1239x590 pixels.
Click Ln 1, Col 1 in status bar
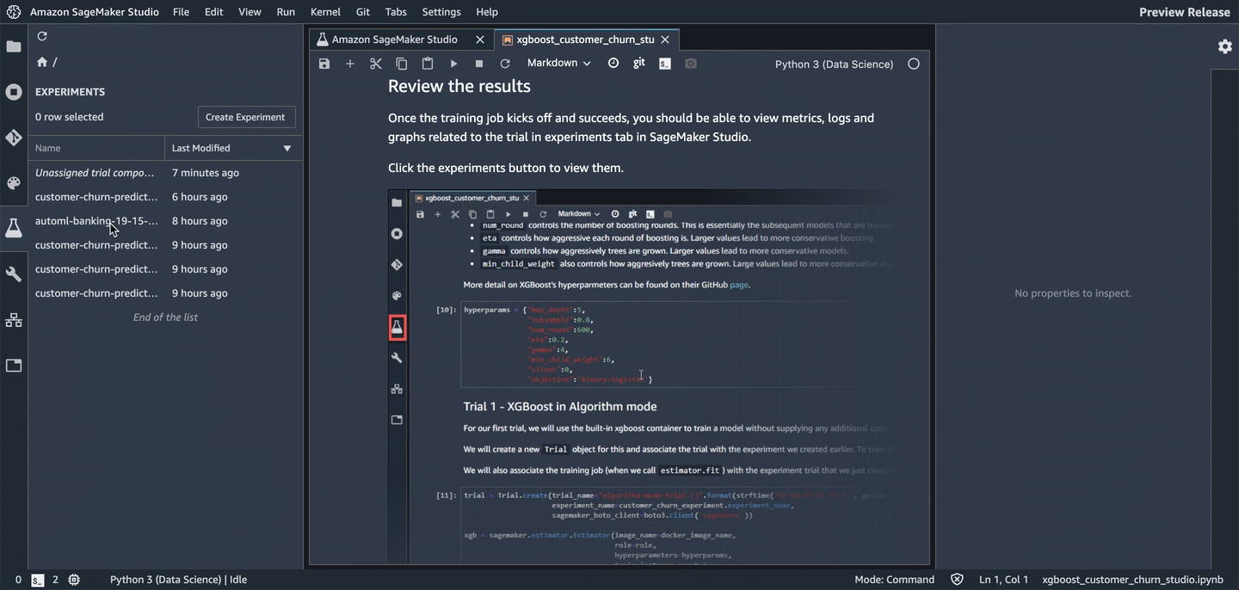(1003, 580)
